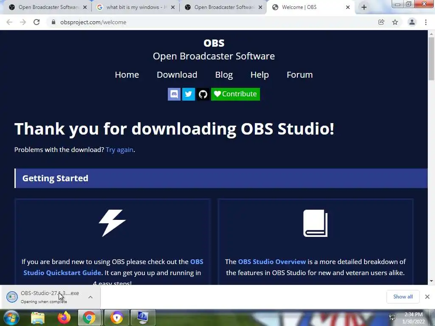The width and height of the screenshot is (435, 326).
Task: Click the padlock site info icon
Action: pyautogui.click(x=54, y=22)
